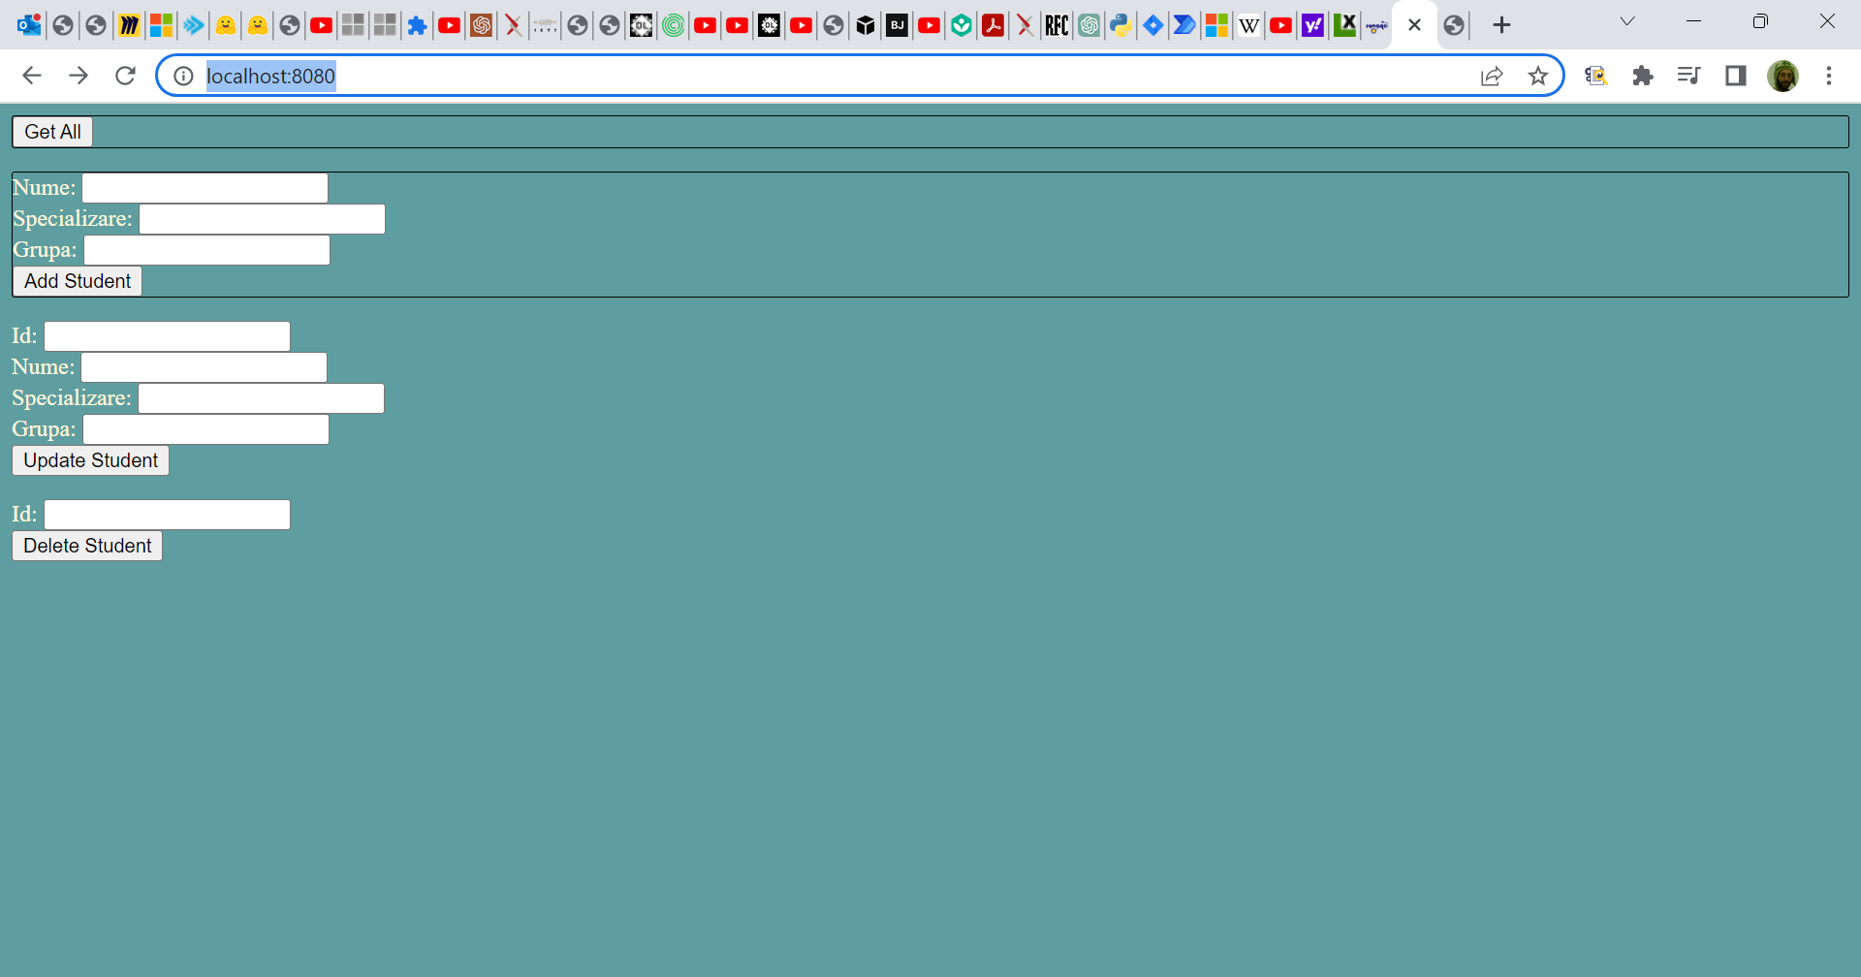This screenshot has width=1861, height=977.
Task: Click the share this page icon
Action: coord(1492,76)
